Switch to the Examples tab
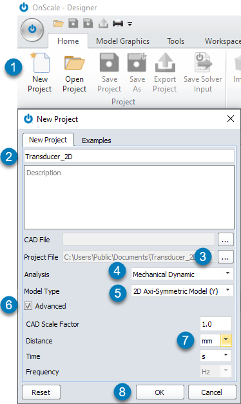 (97, 140)
